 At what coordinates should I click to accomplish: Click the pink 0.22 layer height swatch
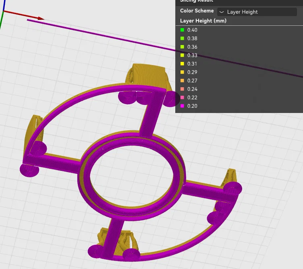pos(182,97)
